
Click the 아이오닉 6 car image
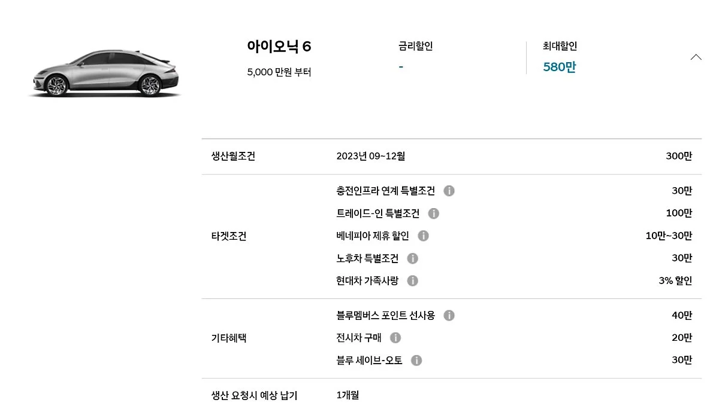coord(104,74)
